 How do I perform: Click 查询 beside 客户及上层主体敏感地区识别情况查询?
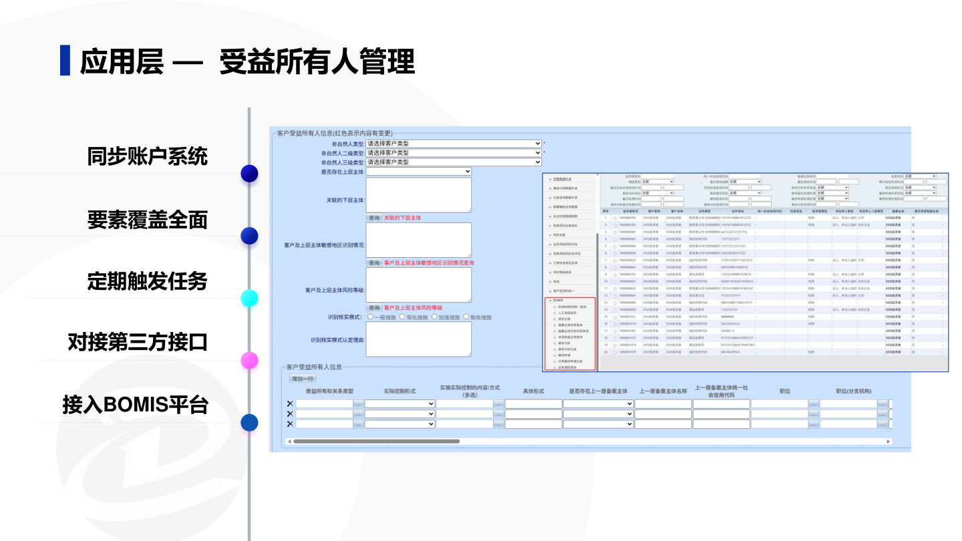[x=374, y=263]
